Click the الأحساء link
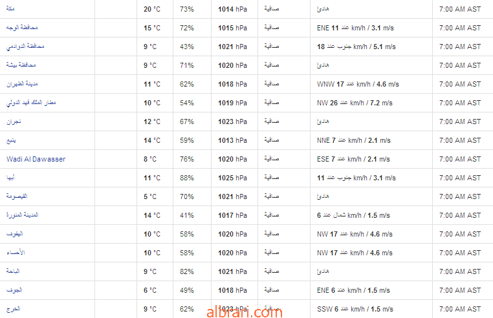The height and width of the screenshot is (318, 493). point(15,253)
